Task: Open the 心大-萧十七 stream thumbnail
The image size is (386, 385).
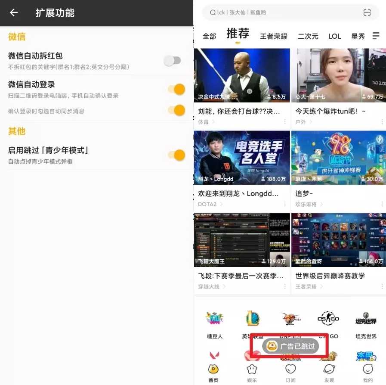Action: (x=339, y=75)
